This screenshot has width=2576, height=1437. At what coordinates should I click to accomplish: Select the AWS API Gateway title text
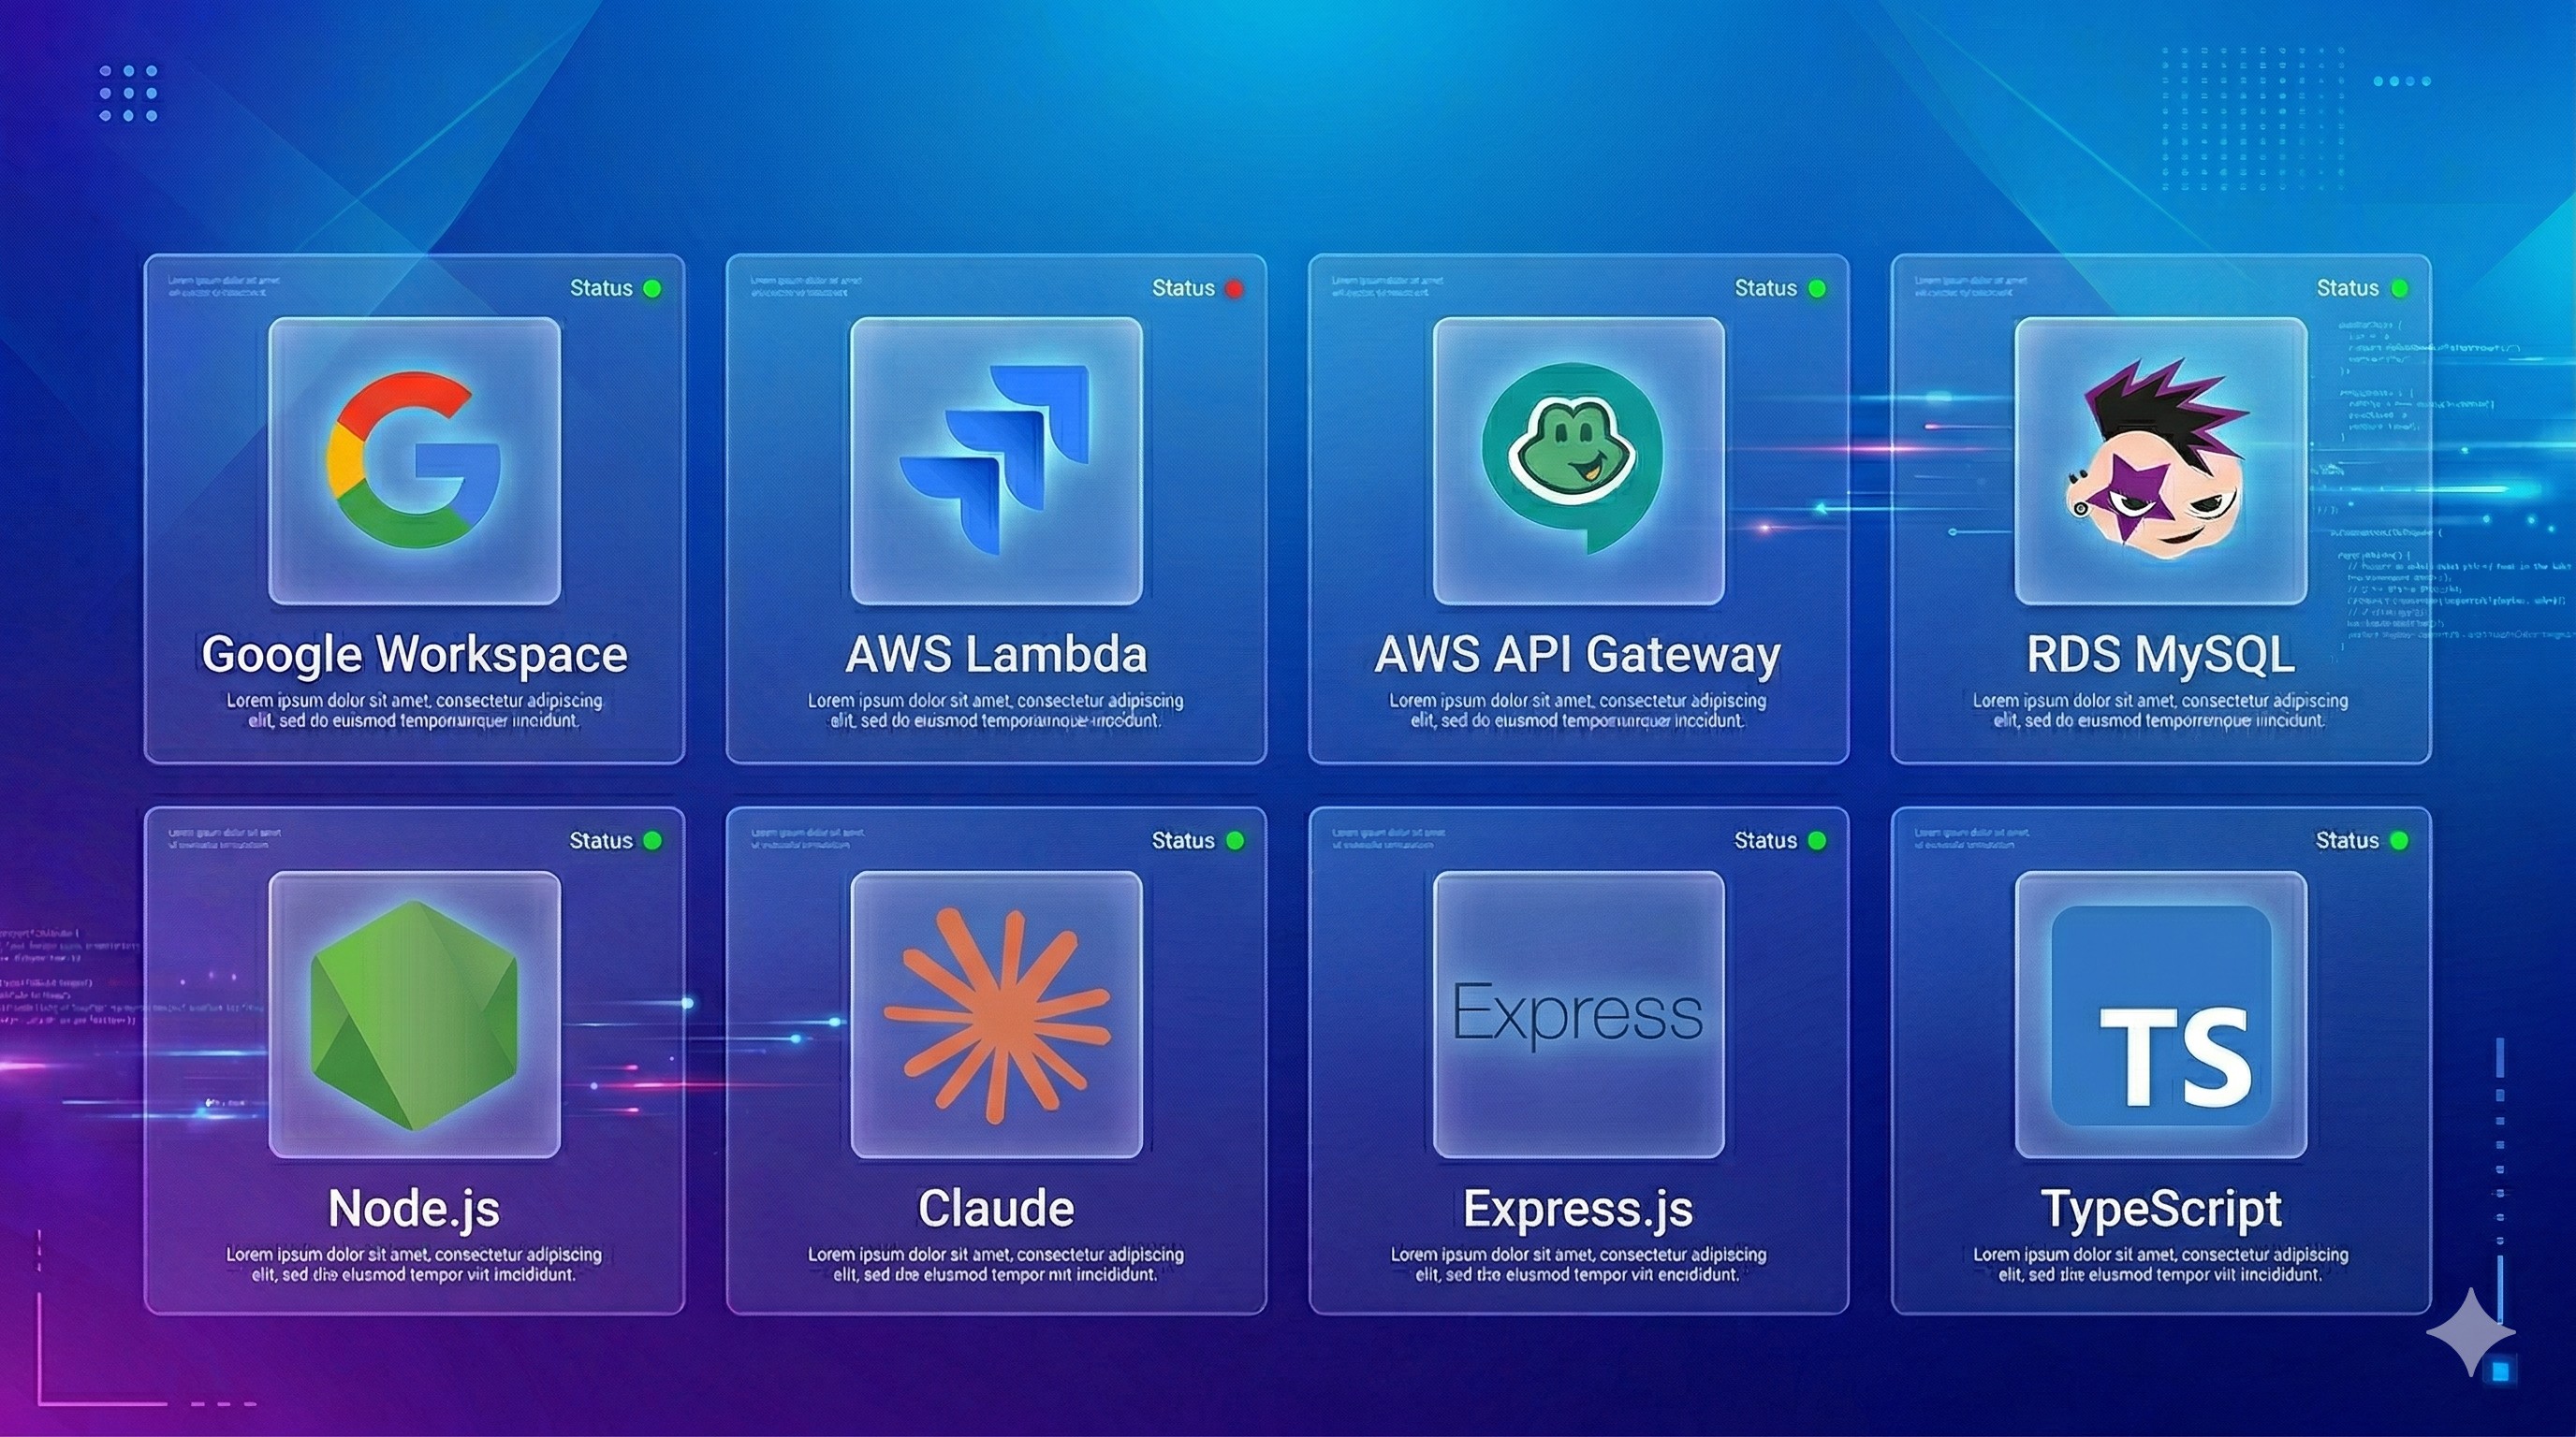point(1578,655)
